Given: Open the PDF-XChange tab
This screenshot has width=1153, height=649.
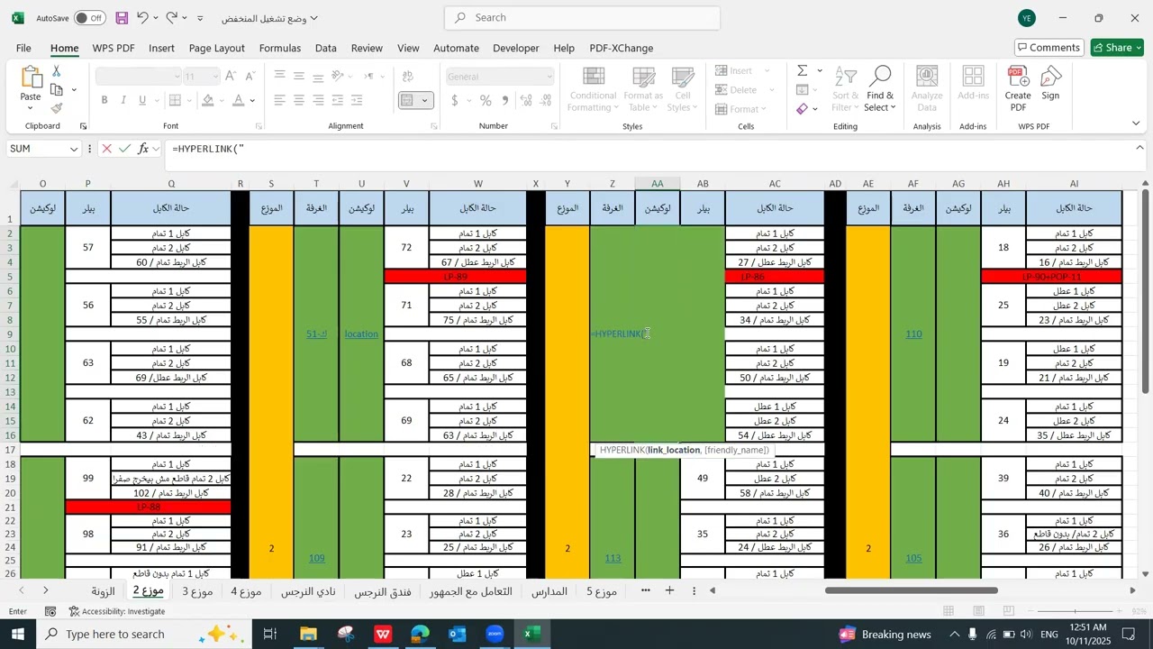Looking at the screenshot, I should (x=622, y=48).
